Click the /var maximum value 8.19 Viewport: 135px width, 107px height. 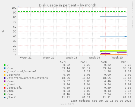pos(128,94)
